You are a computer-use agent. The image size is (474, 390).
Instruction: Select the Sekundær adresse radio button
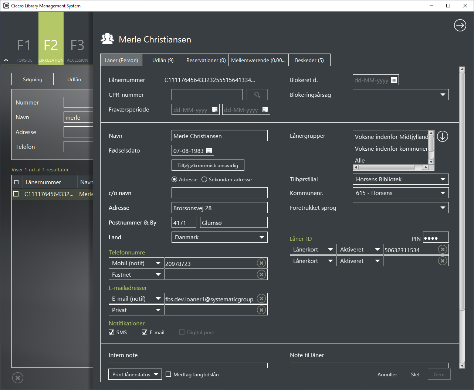click(204, 179)
